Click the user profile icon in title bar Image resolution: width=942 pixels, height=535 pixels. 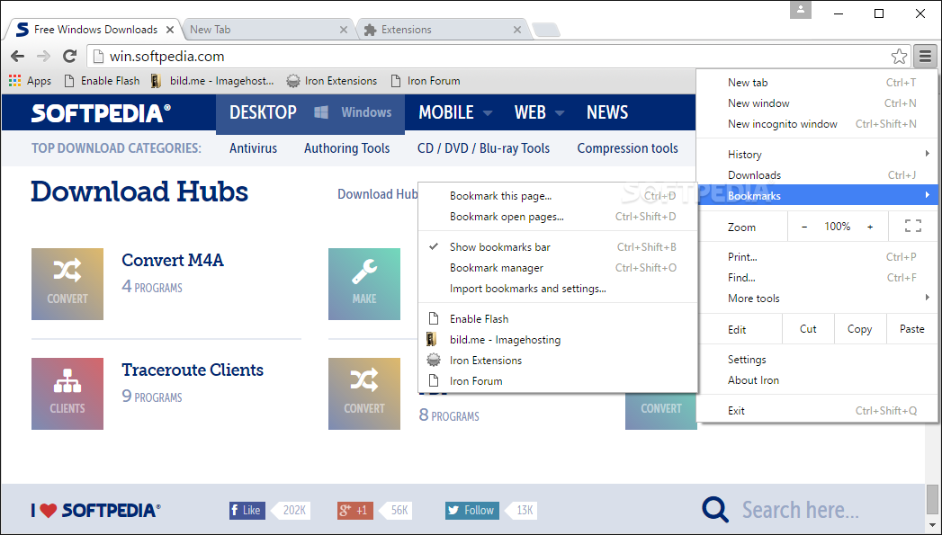[x=800, y=10]
